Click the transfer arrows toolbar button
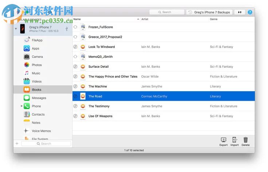 pos(240,12)
